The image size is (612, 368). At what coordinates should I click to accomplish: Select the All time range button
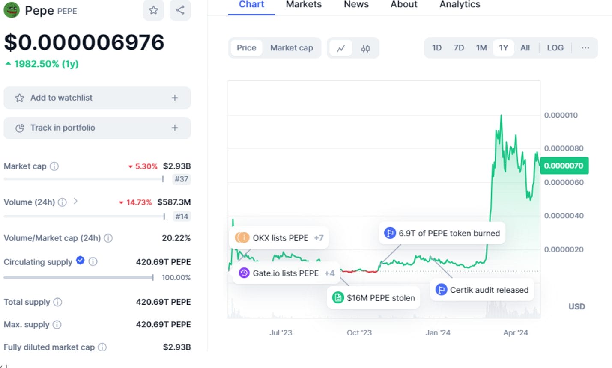point(525,48)
